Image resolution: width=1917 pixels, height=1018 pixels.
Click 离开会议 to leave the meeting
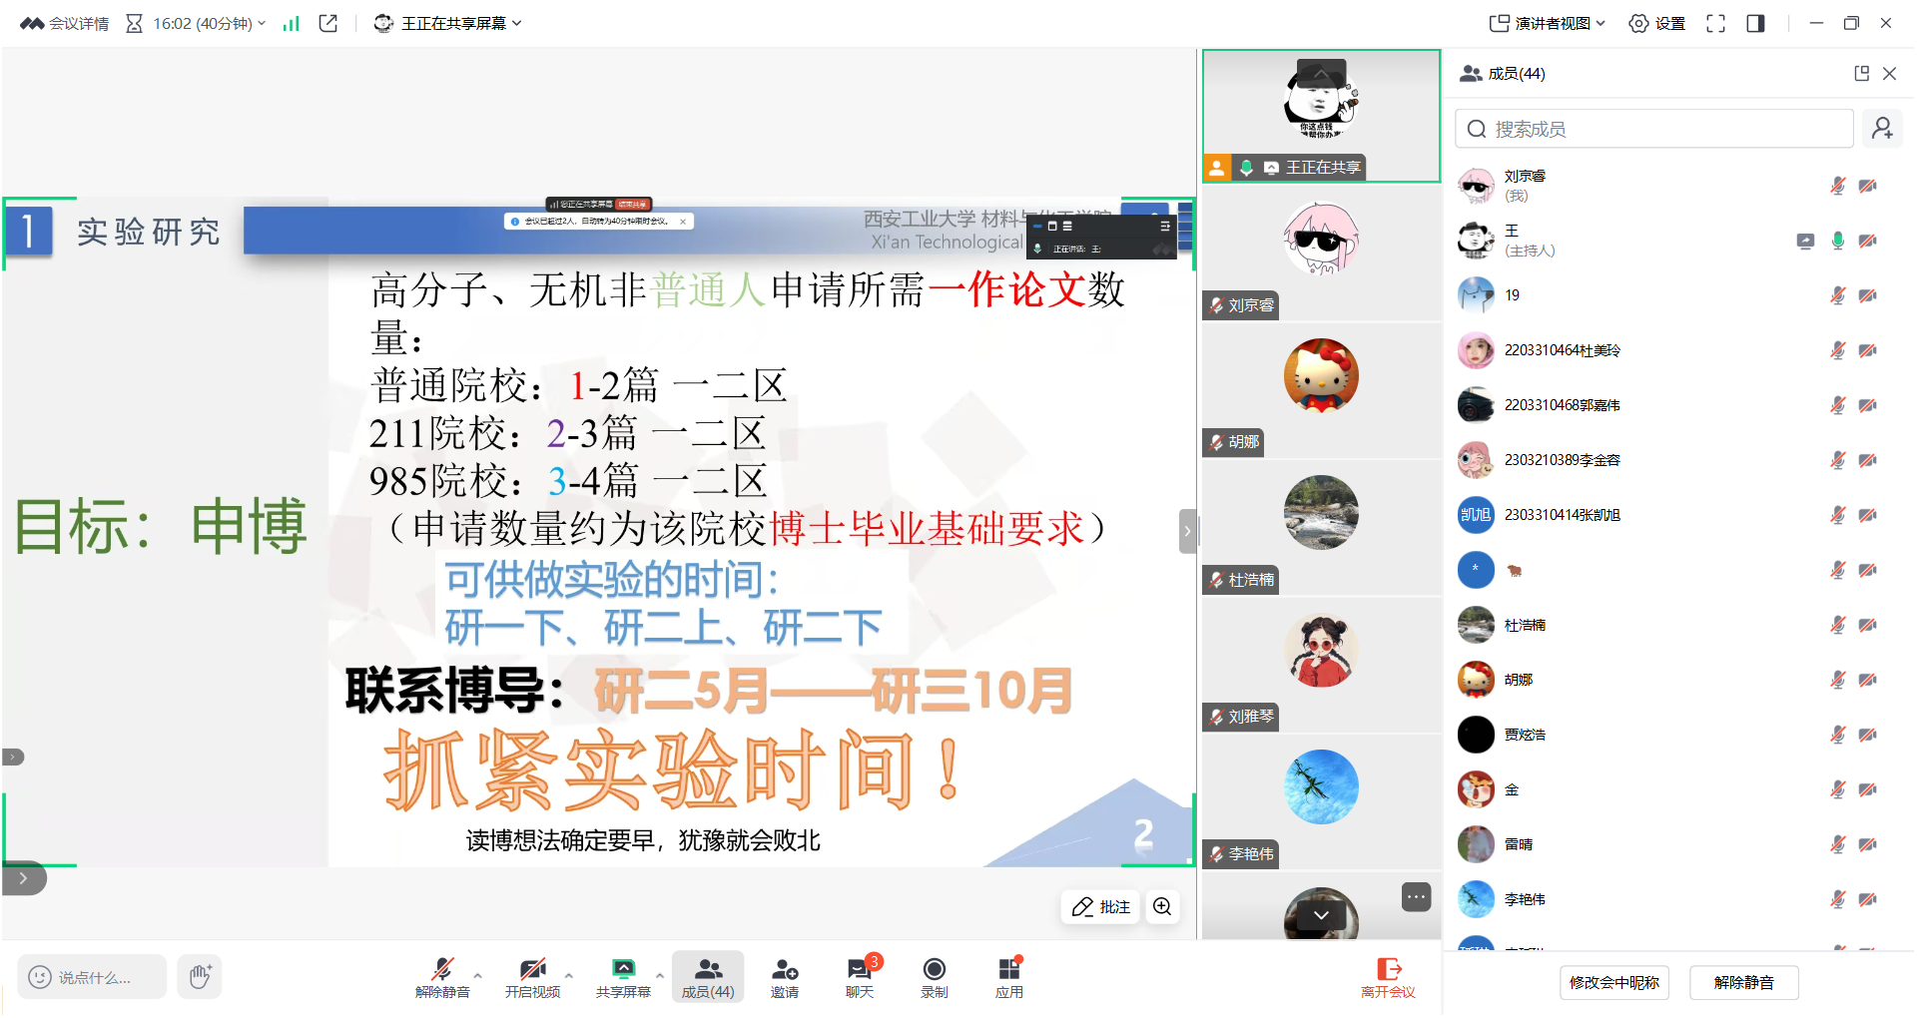tap(1388, 976)
